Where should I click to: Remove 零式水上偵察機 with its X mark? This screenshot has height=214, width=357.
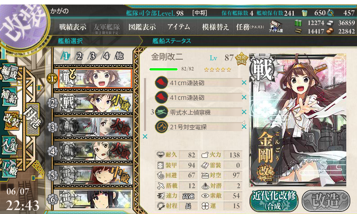[244, 112]
